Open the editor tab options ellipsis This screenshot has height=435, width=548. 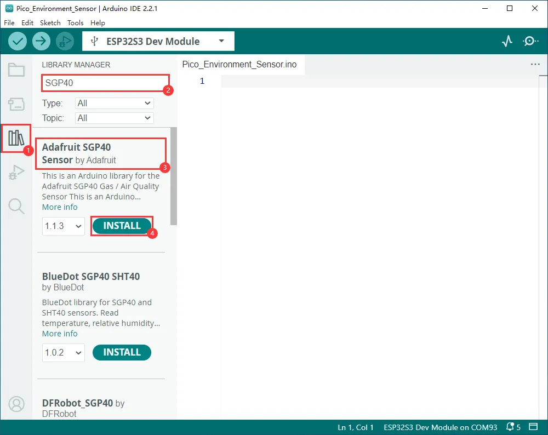click(x=535, y=64)
